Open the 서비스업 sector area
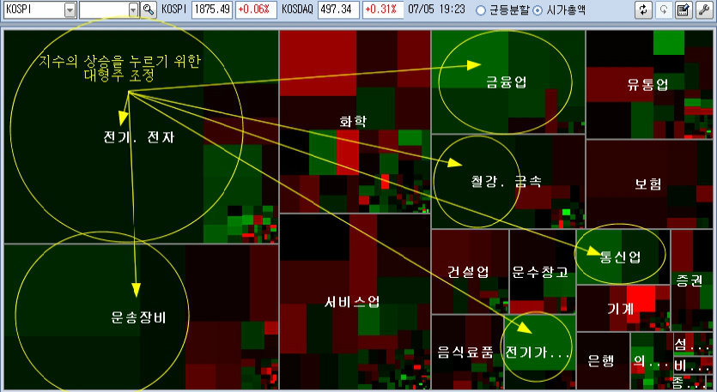The width and height of the screenshot is (717, 392). (353, 302)
